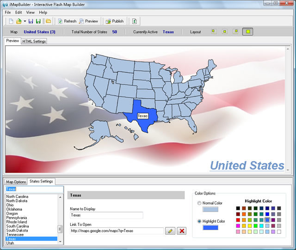Click the blue Save disk icon
The height and width of the screenshot is (250, 296).
31,21
